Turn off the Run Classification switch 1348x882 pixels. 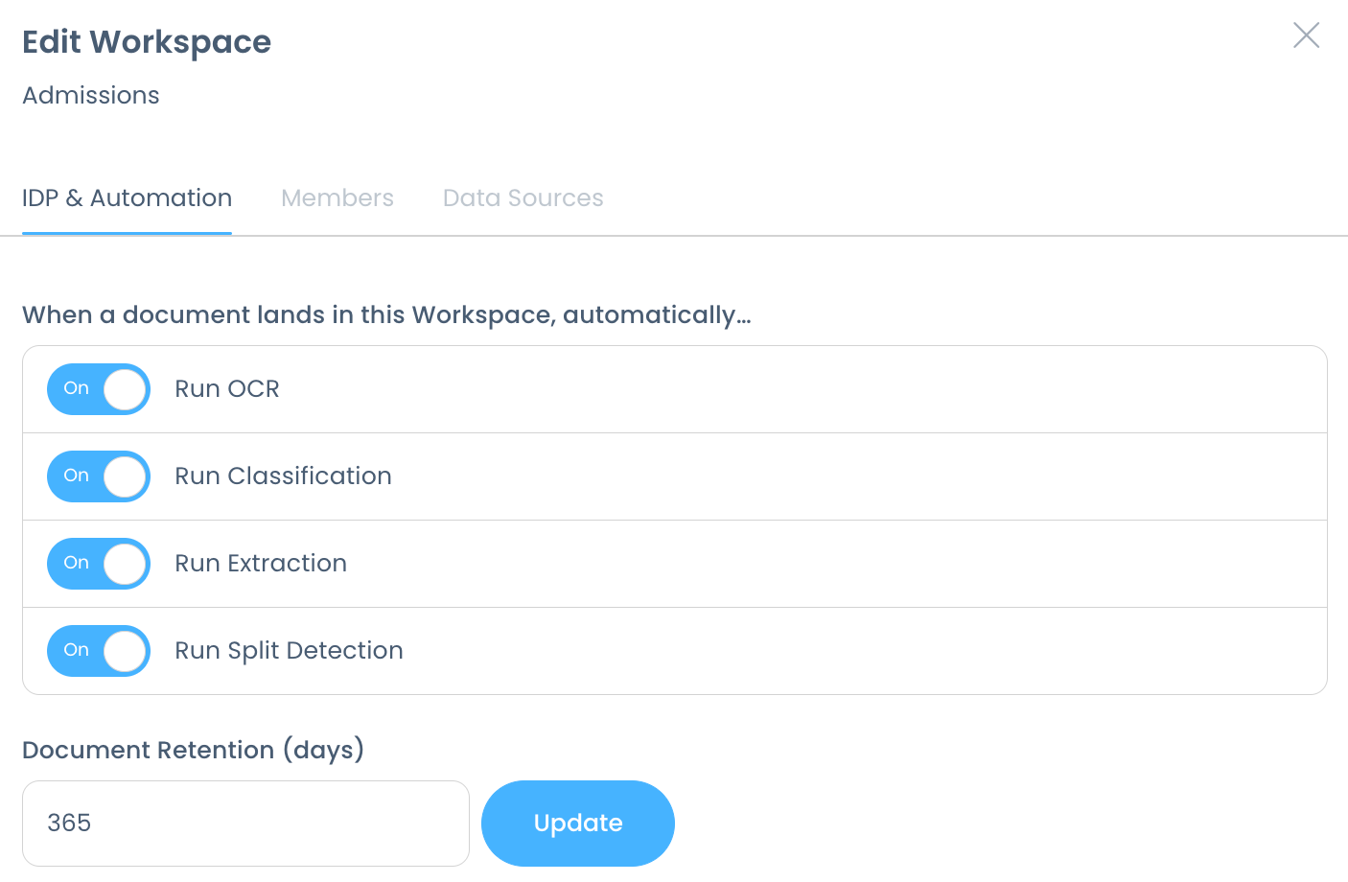[99, 476]
